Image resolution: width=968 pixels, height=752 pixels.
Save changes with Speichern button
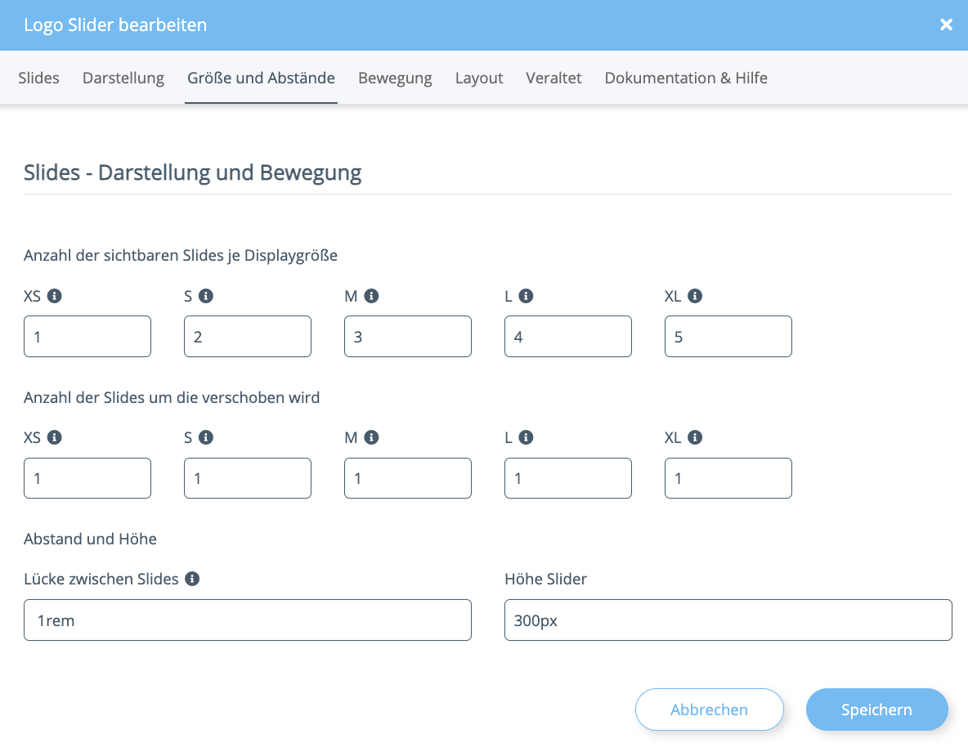[876, 709]
